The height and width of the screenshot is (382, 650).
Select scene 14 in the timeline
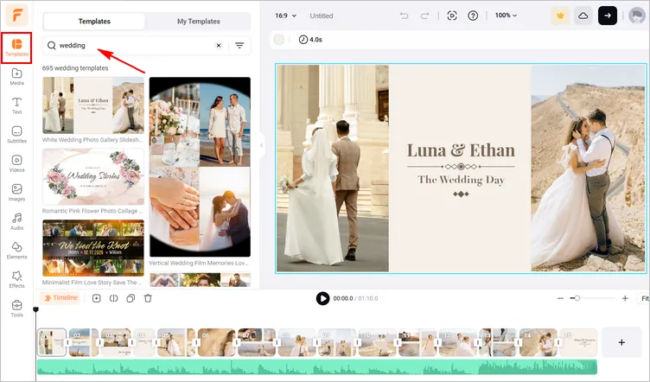click(538, 342)
